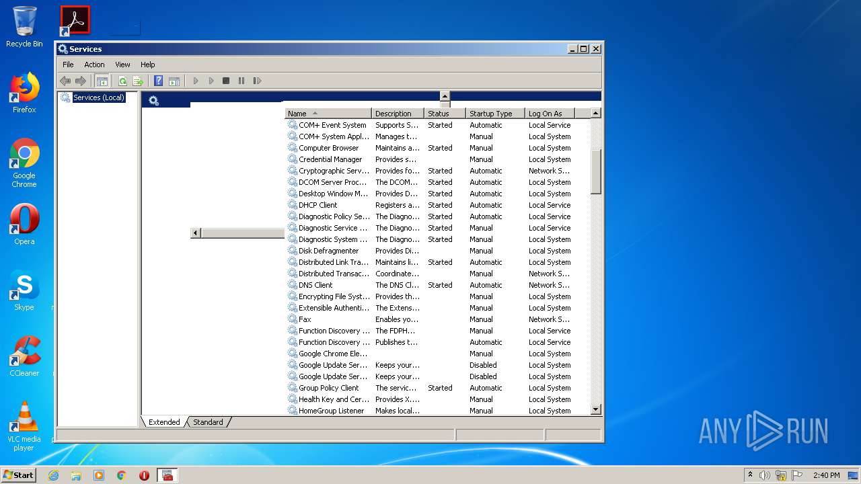861x484 pixels.
Task: Select COM+ Event System service
Action: click(438, 125)
